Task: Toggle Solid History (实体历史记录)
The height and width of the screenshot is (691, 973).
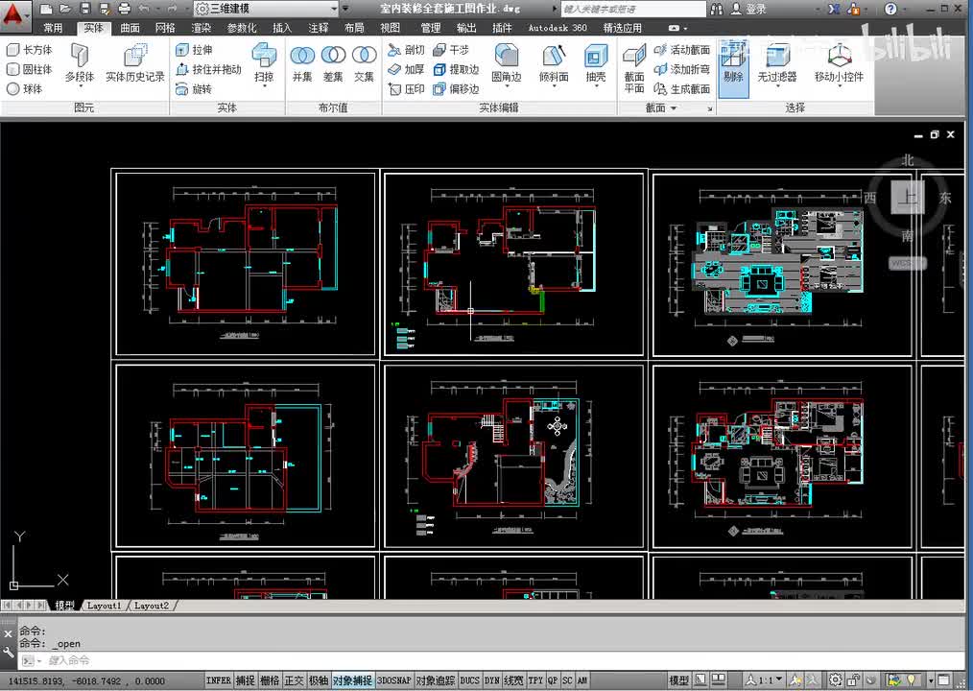Action: [135, 63]
